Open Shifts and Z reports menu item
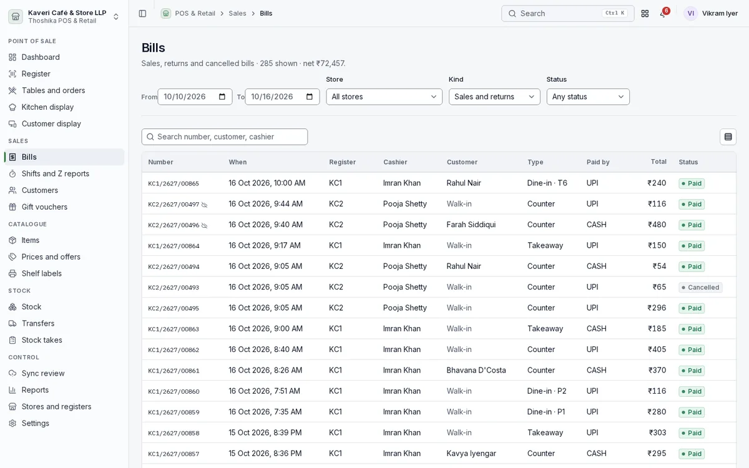 (x=64, y=173)
